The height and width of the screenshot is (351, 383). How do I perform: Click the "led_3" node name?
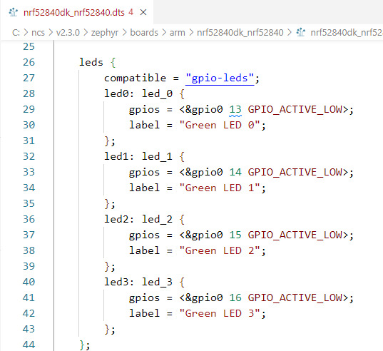158,282
